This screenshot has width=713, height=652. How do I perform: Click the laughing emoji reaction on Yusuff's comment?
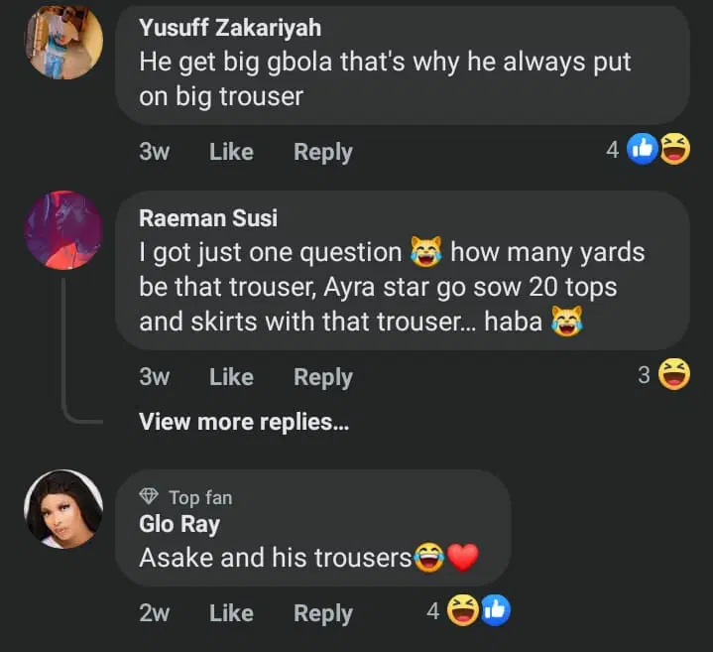(675, 150)
